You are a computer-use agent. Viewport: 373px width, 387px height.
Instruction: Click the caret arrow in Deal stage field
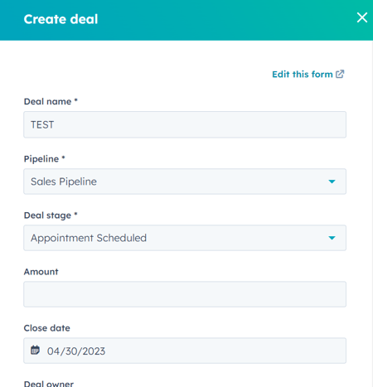click(x=332, y=238)
